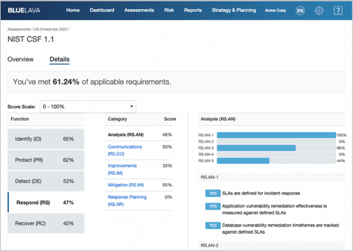Select the Detect (DE) function row
353x251 pixels.
click(x=46, y=181)
